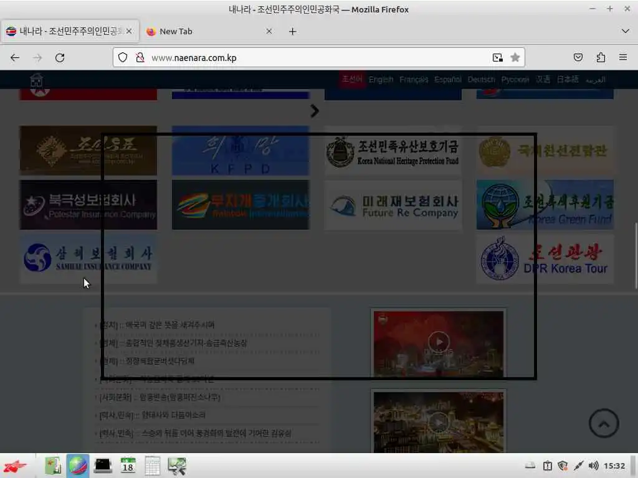Open the Rainbow intermediary company banner

240,205
